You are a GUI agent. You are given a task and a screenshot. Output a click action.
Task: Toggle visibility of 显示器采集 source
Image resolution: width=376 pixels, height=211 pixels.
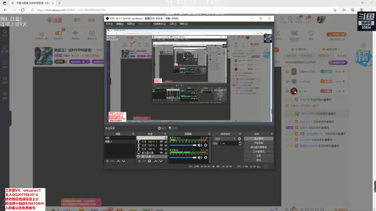pyautogui.click(x=162, y=152)
